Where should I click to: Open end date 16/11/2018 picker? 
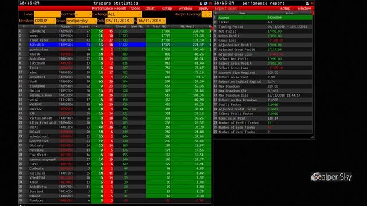coord(151,21)
